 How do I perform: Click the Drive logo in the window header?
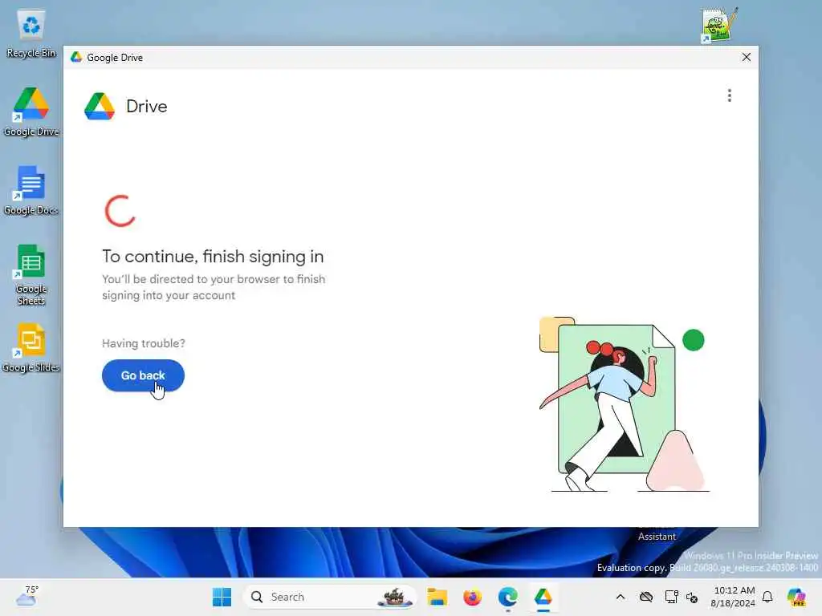[x=99, y=107]
